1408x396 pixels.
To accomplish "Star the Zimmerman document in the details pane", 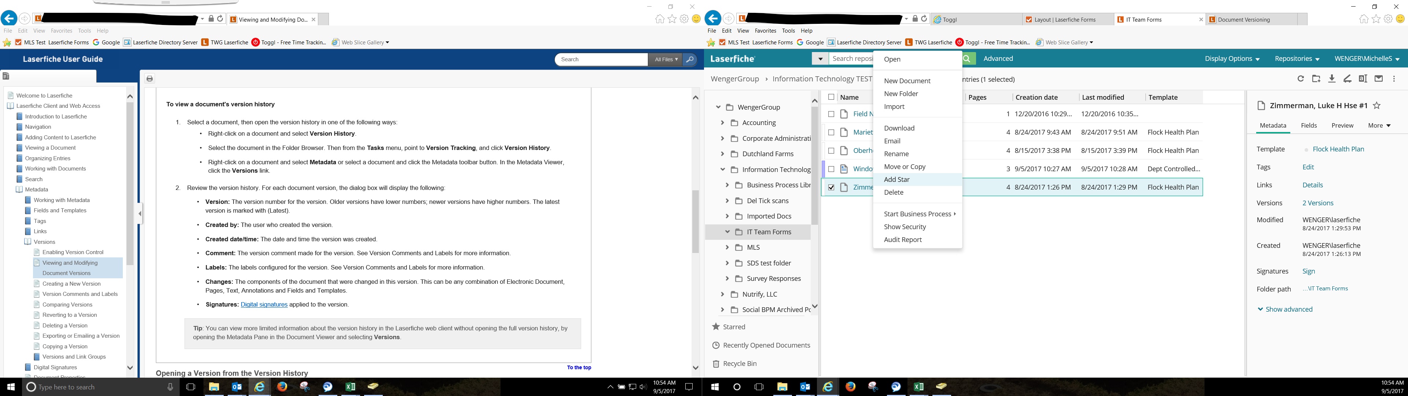I will pos(1377,106).
